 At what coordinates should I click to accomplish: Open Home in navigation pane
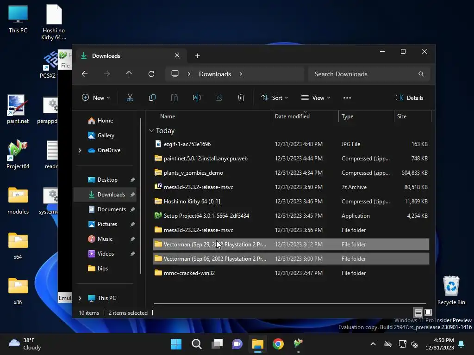point(105,121)
